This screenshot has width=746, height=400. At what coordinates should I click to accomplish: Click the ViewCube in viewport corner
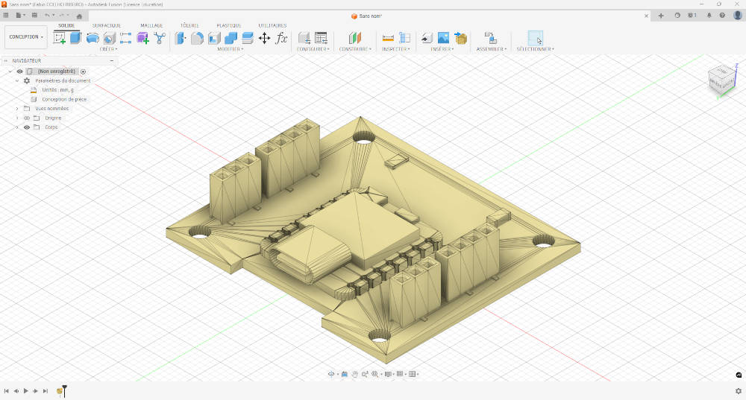pyautogui.click(x=721, y=80)
